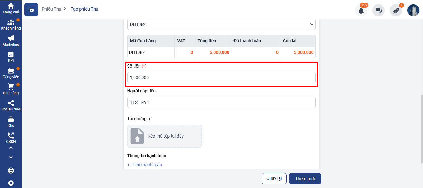The image size is (423, 188).
Task: Click the rocket icon in header
Action: tap(396, 10)
